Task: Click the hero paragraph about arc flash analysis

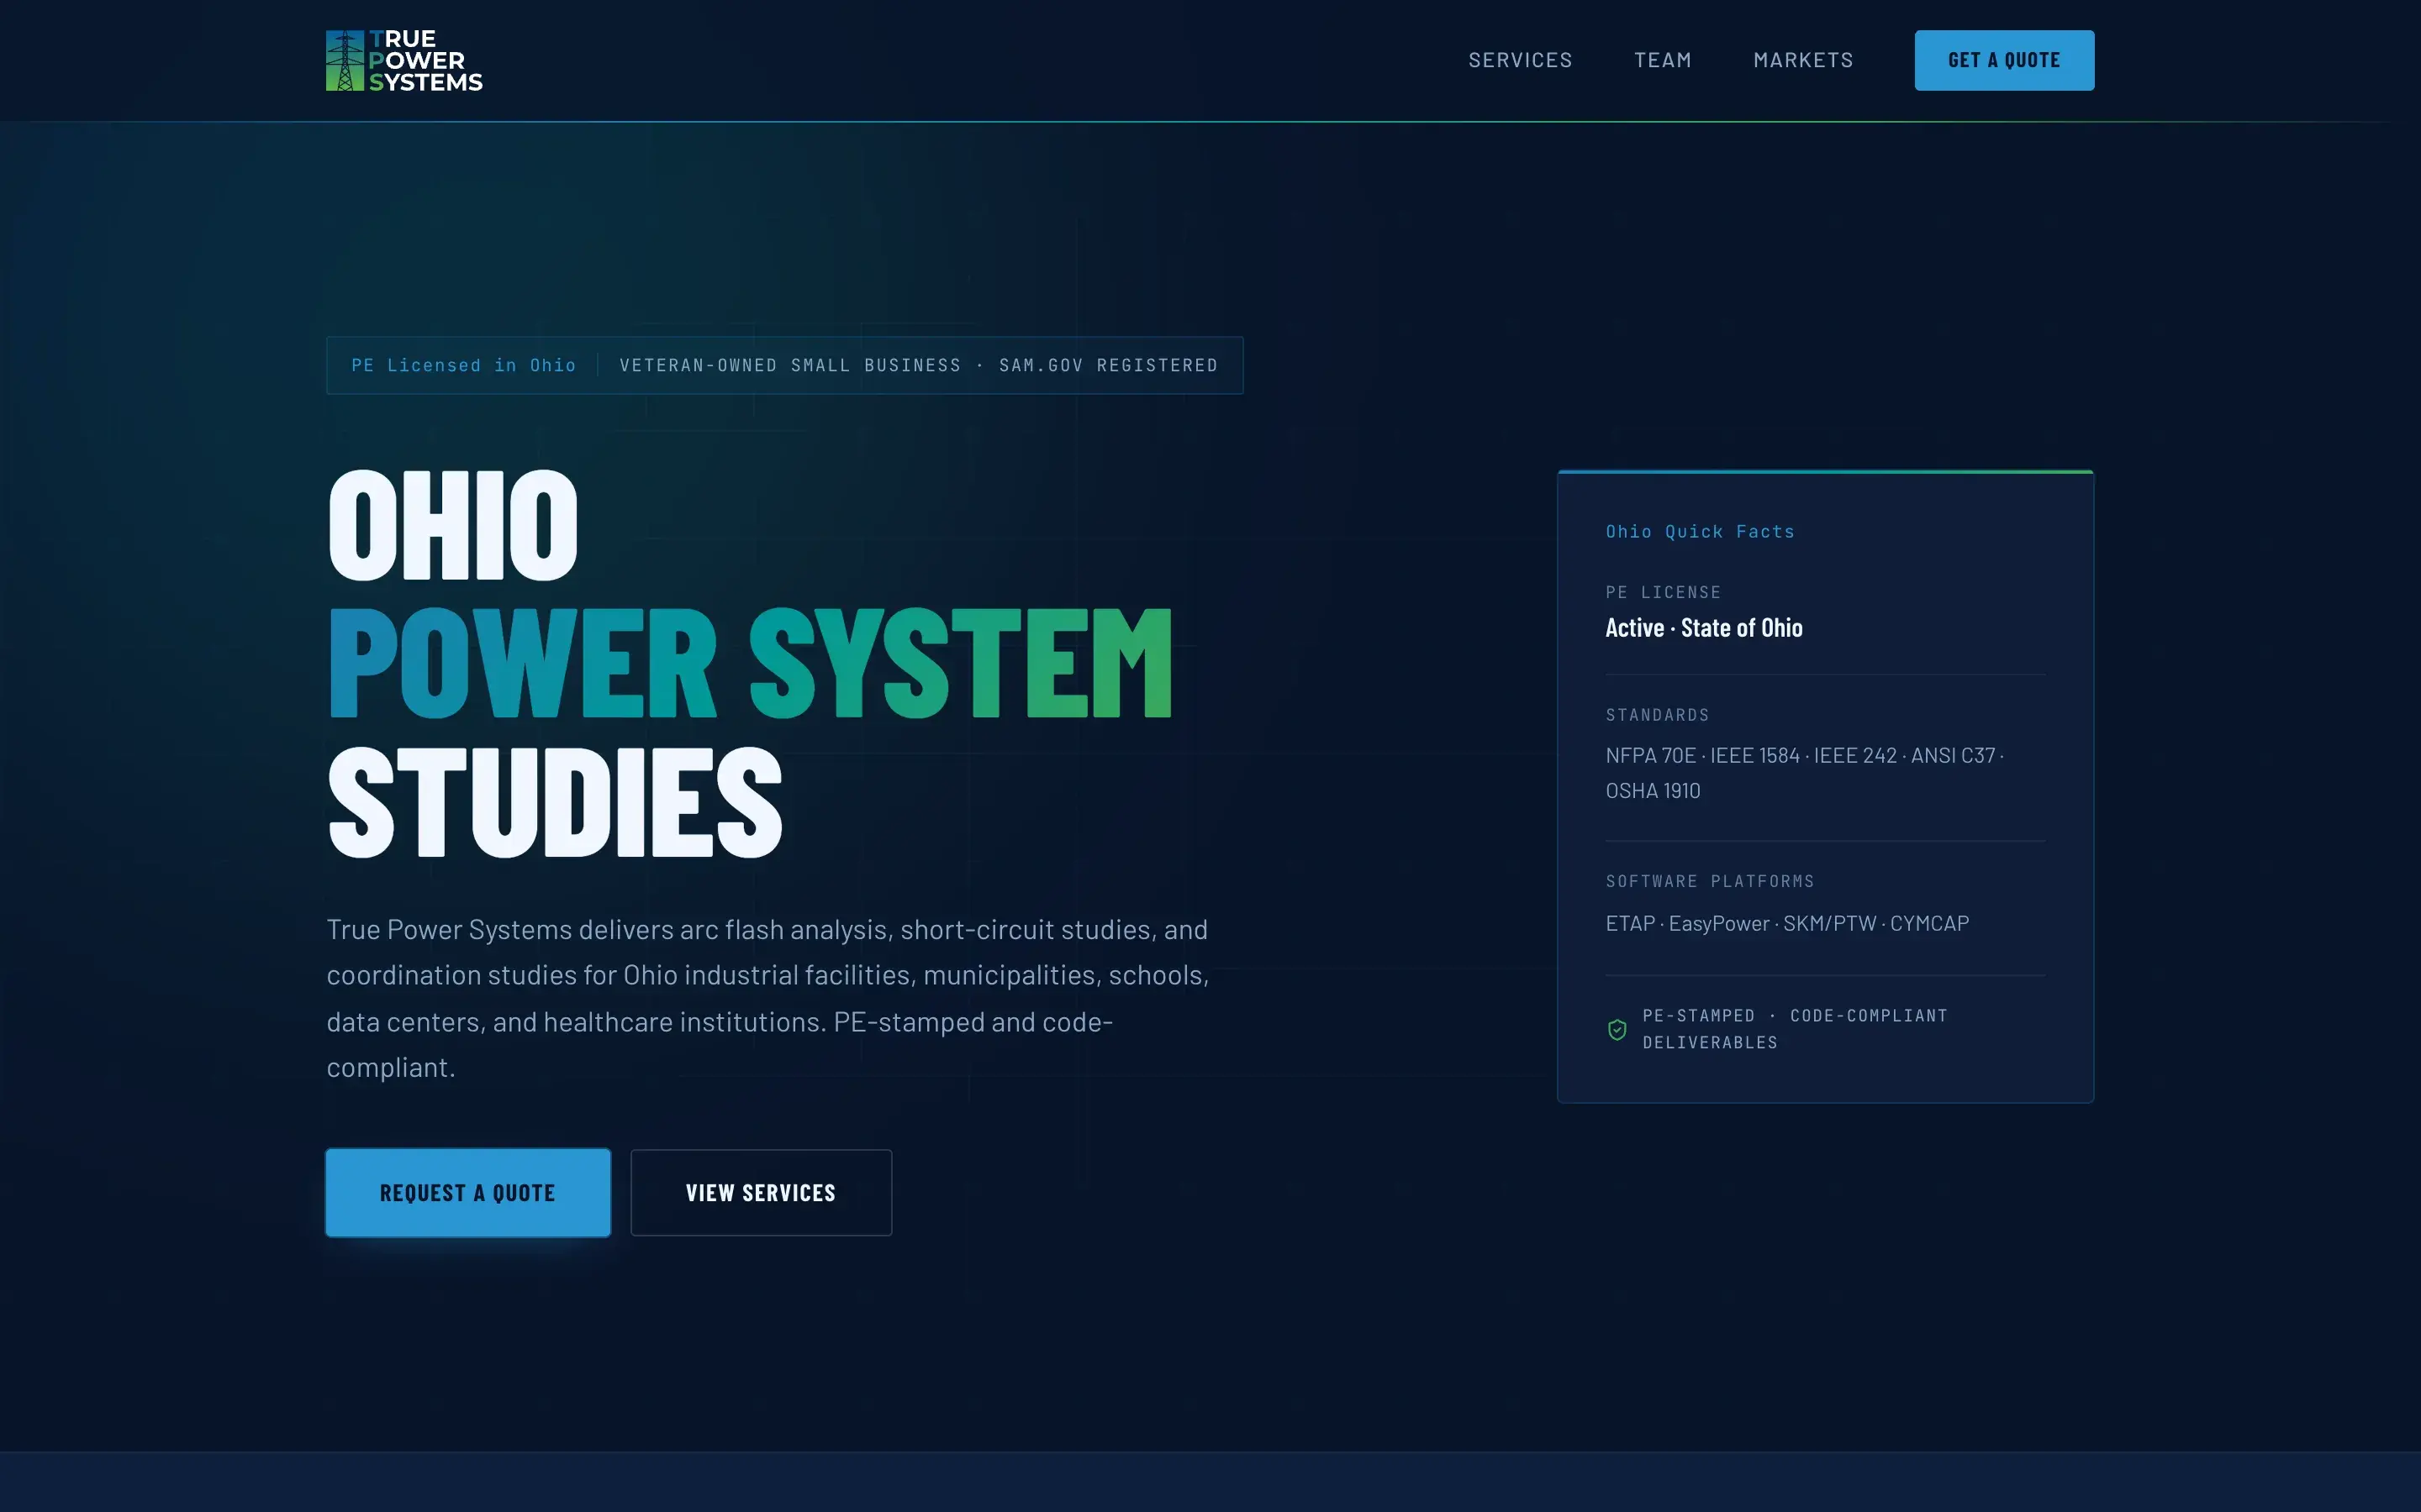Action: pyautogui.click(x=768, y=998)
